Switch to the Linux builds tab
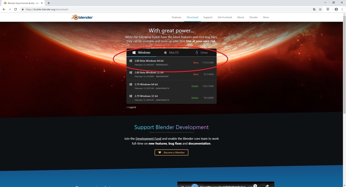 [201, 53]
